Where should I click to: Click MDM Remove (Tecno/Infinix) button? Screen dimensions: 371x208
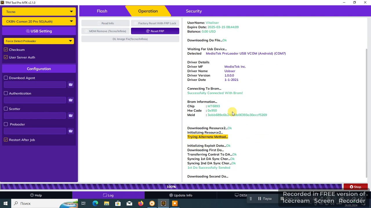(106, 31)
